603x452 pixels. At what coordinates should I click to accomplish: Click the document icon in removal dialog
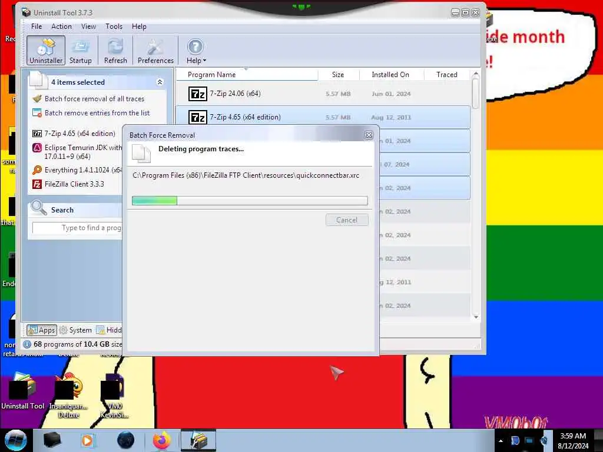(x=141, y=153)
